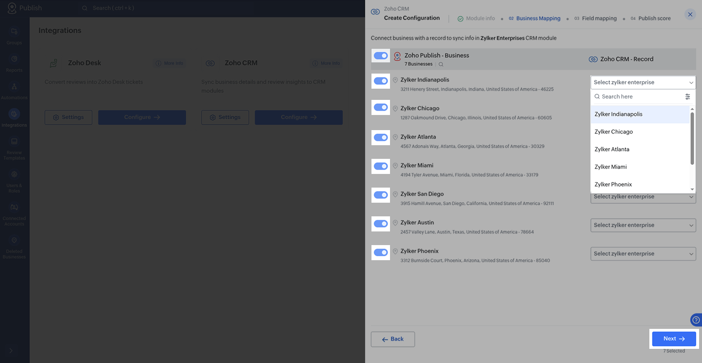Switch off the Zylker Miami toggle
Viewport: 702px width, 363px height.
[381, 166]
